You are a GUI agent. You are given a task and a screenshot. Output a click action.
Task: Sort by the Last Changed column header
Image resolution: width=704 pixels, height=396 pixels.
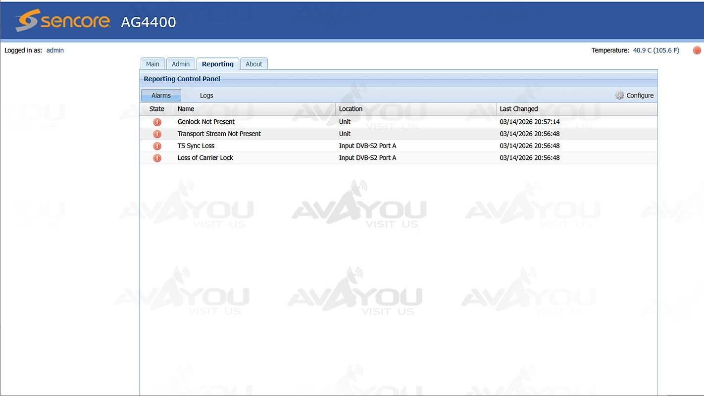(518, 109)
